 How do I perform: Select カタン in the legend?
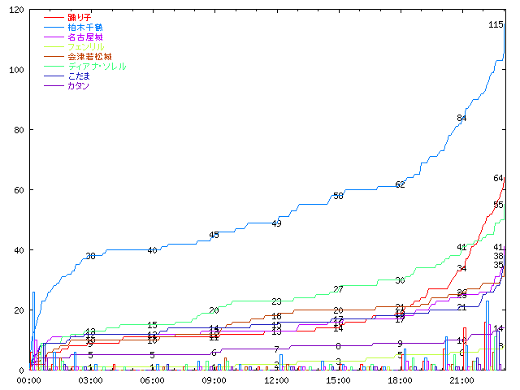[79, 85]
